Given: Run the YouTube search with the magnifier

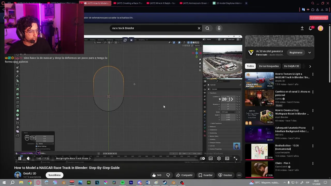Looking at the screenshot, I should pyautogui.click(x=207, y=28).
